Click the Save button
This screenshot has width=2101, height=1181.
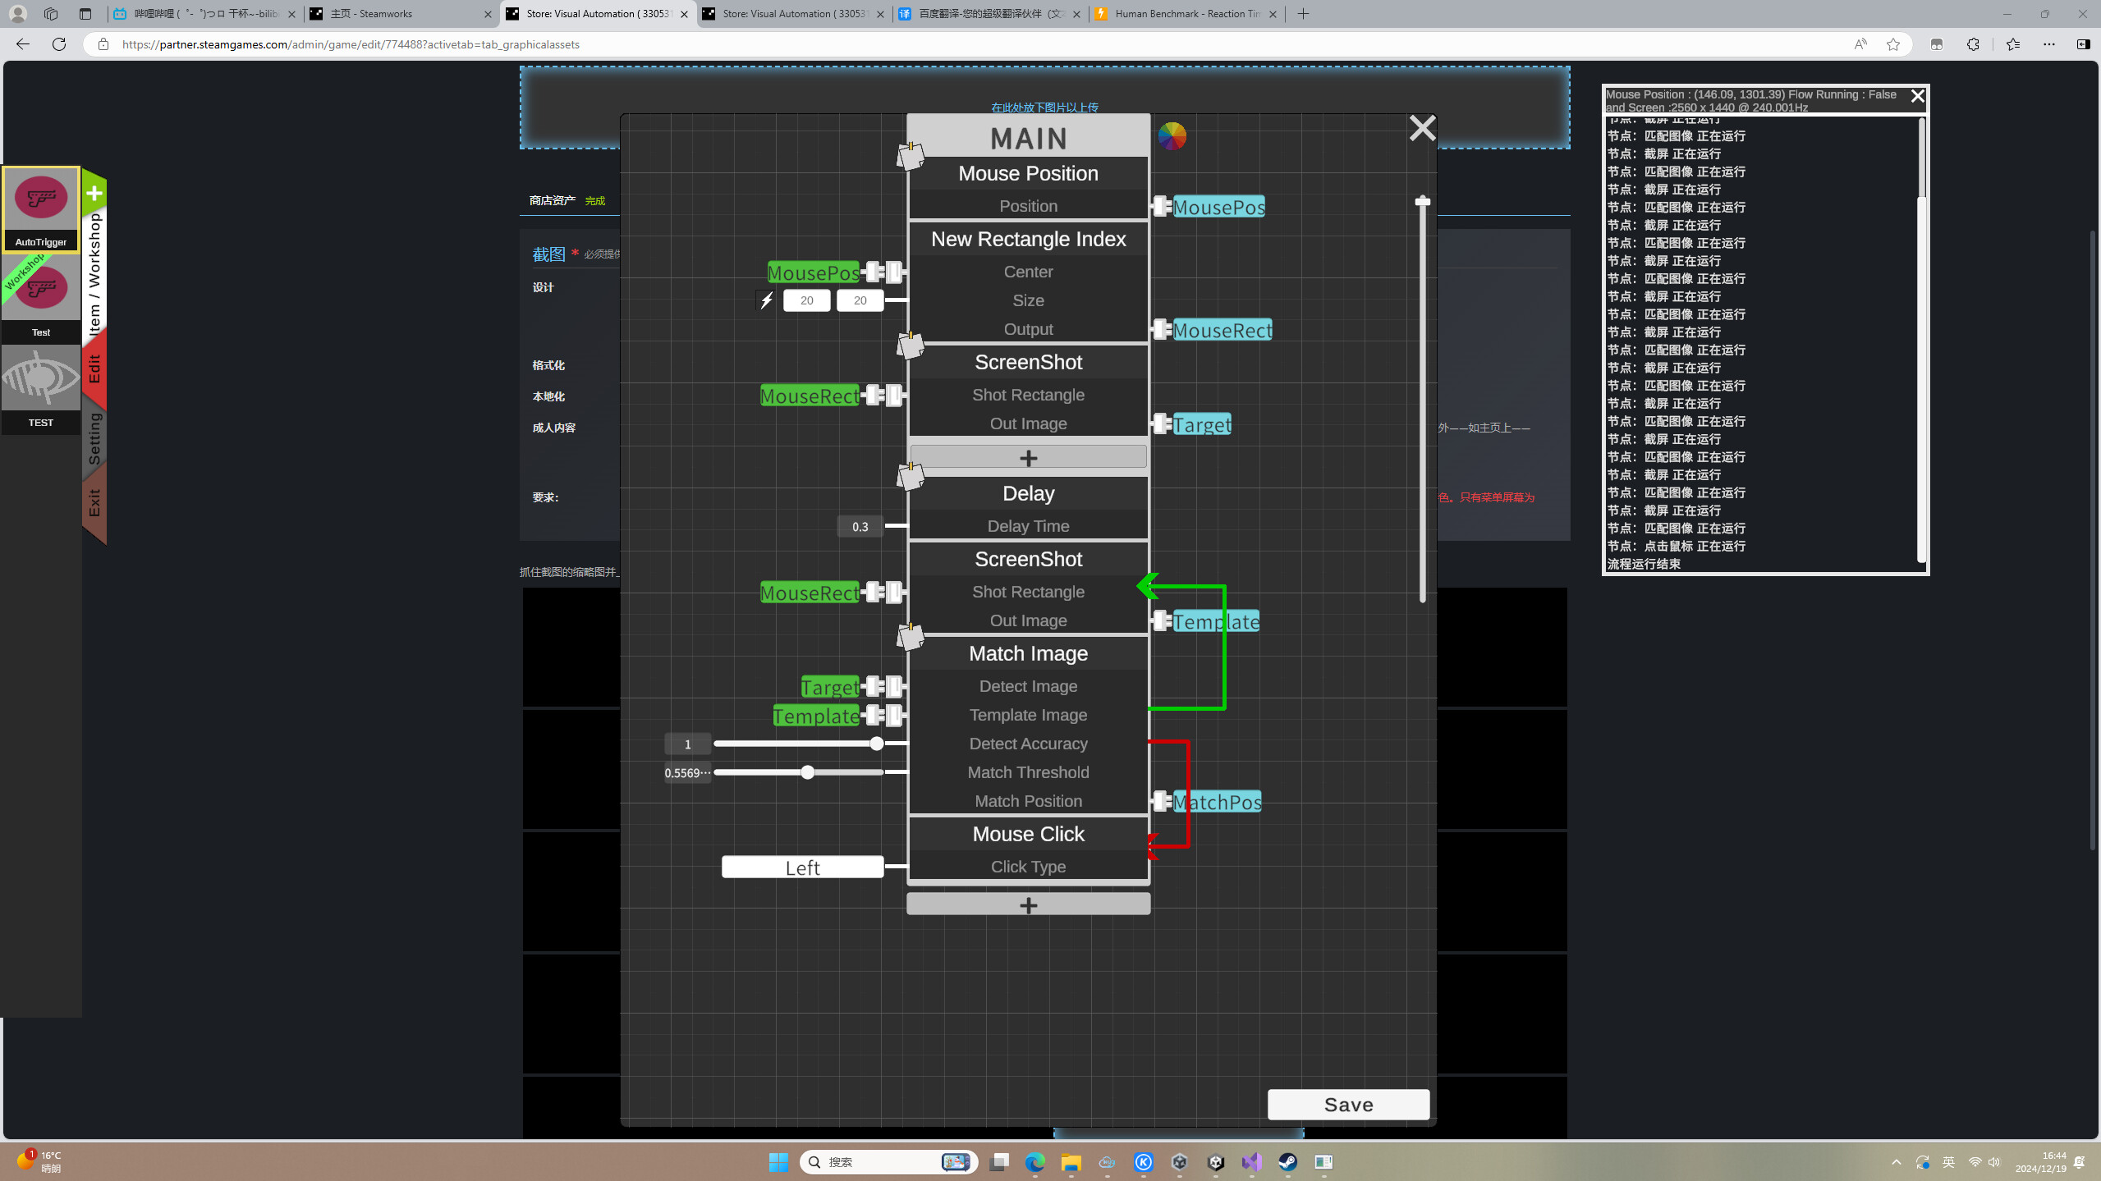click(x=1347, y=1104)
